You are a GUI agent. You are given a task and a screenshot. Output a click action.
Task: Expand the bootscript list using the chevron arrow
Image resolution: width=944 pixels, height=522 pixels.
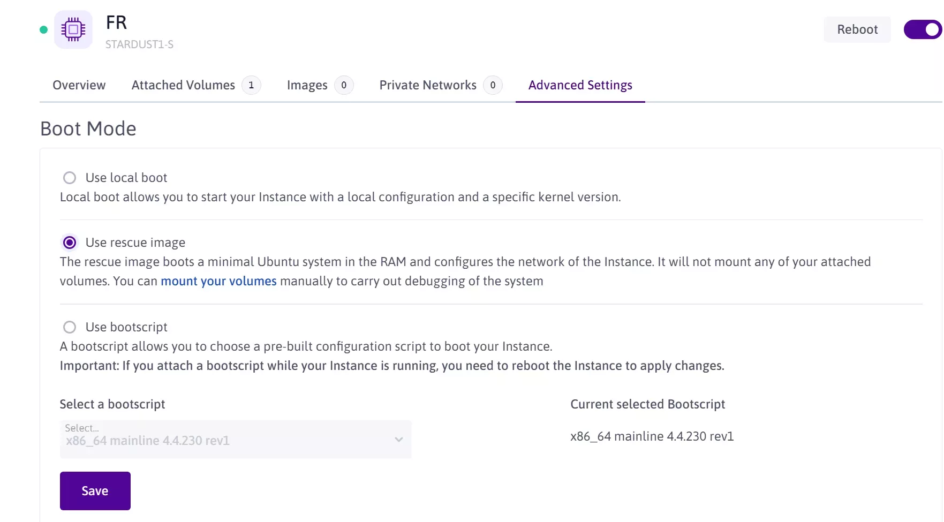(x=399, y=440)
